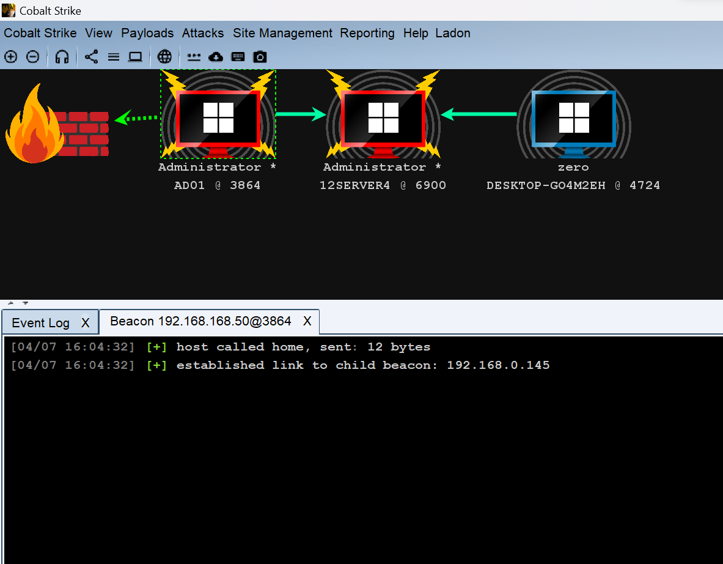Open credentials icon with asterisks
The height and width of the screenshot is (564, 723).
point(194,57)
